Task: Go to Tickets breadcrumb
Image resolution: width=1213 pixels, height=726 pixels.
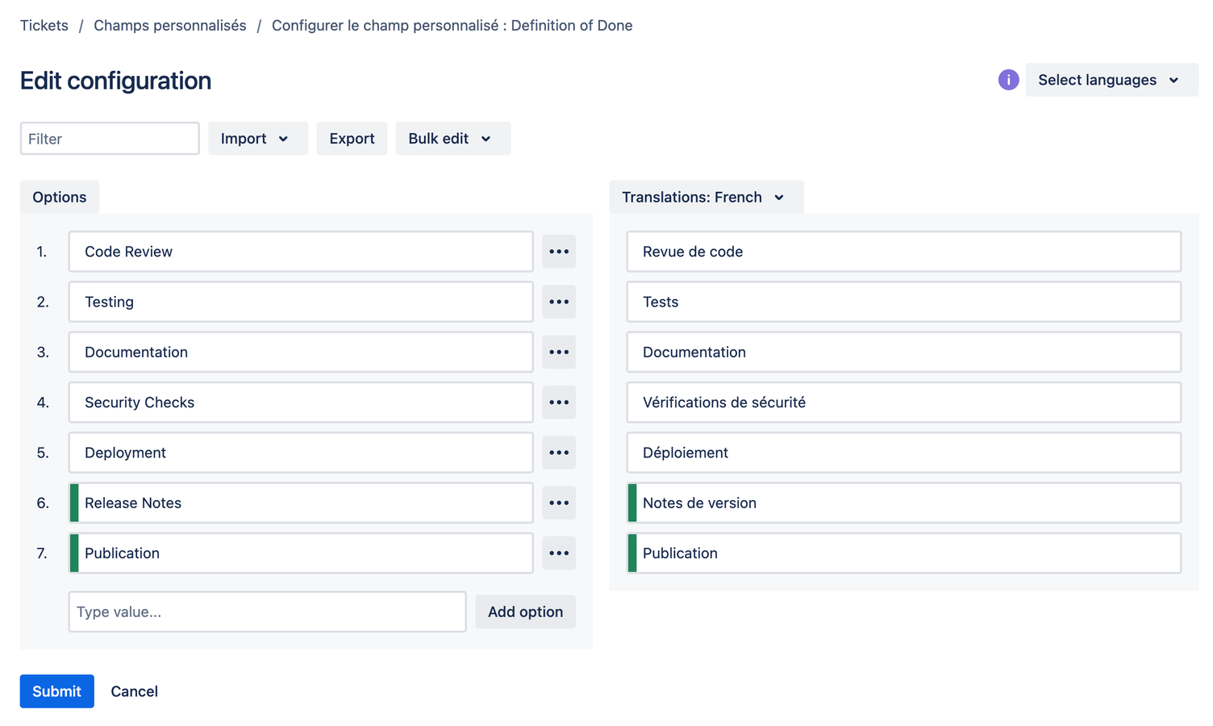Action: (x=44, y=26)
